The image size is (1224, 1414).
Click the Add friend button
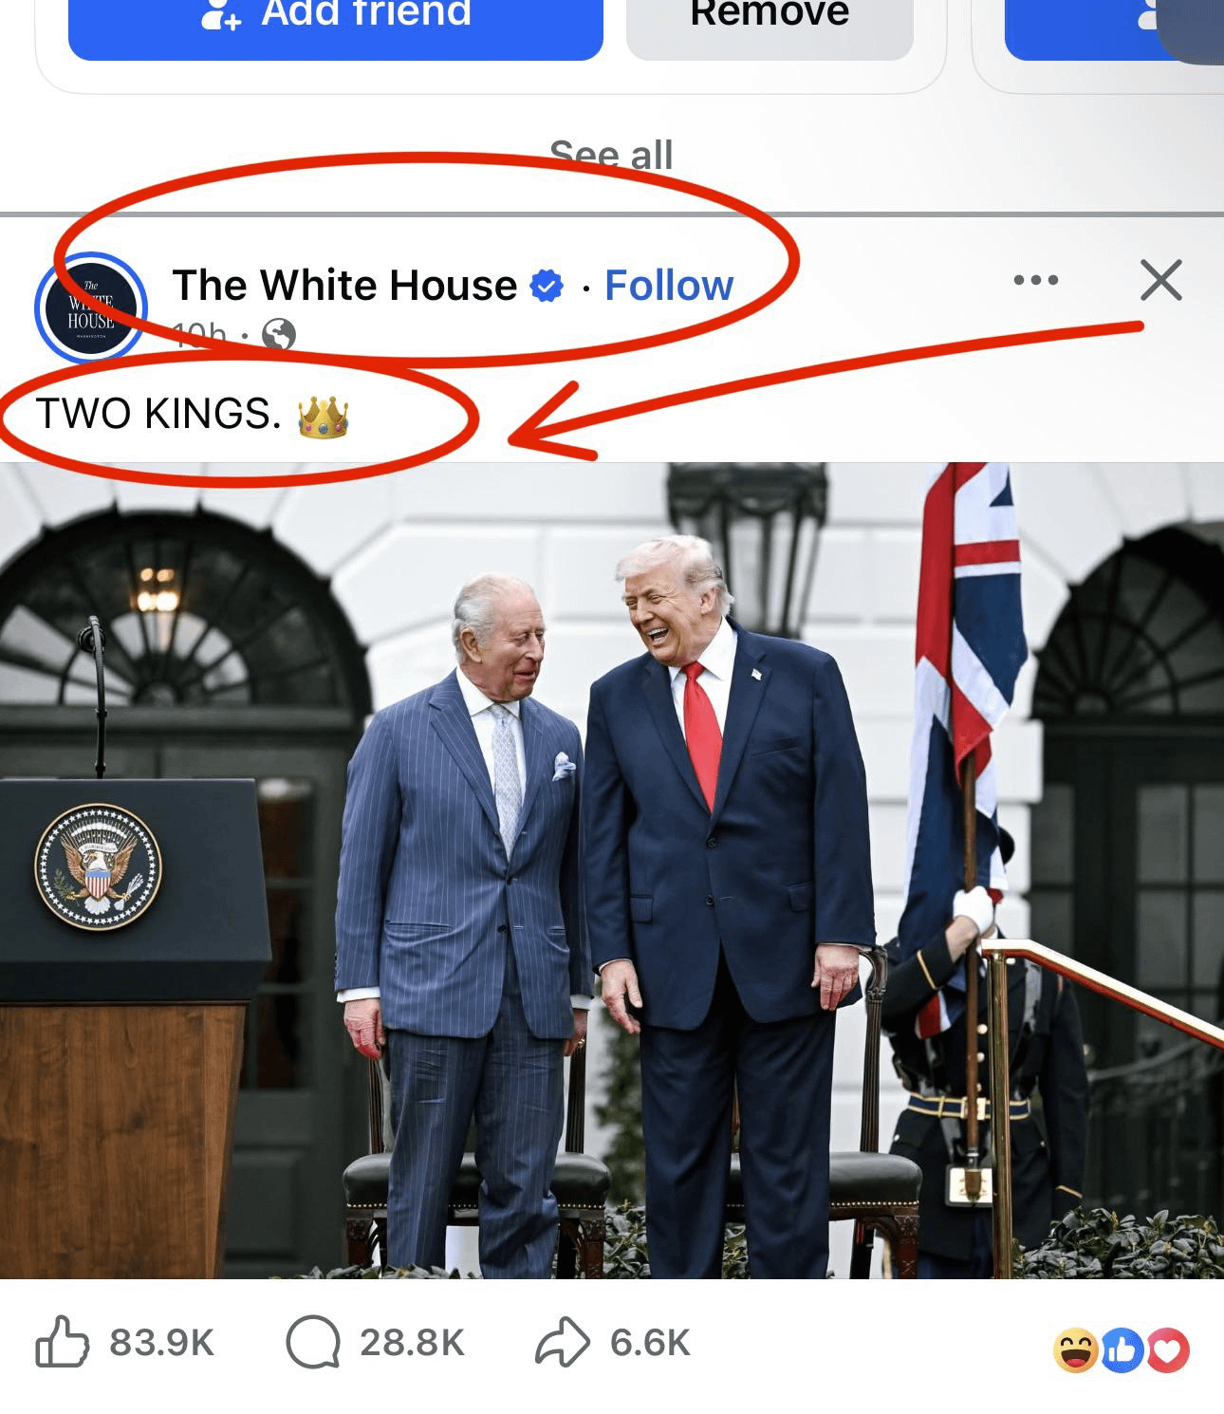[336, 23]
